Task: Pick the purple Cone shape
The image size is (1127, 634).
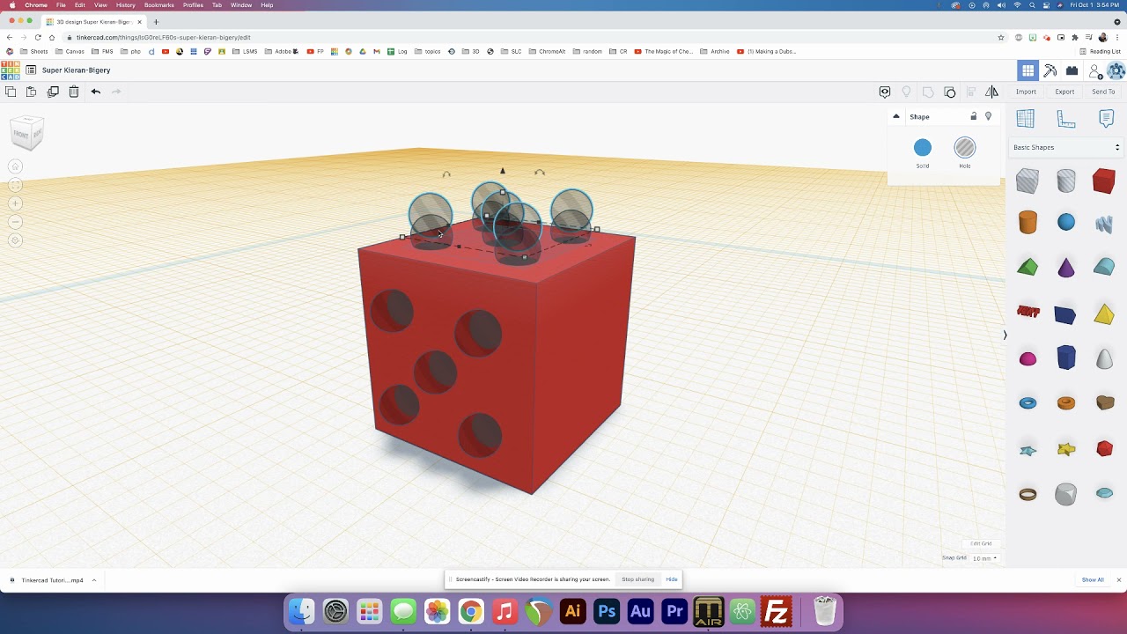Action: (x=1066, y=267)
